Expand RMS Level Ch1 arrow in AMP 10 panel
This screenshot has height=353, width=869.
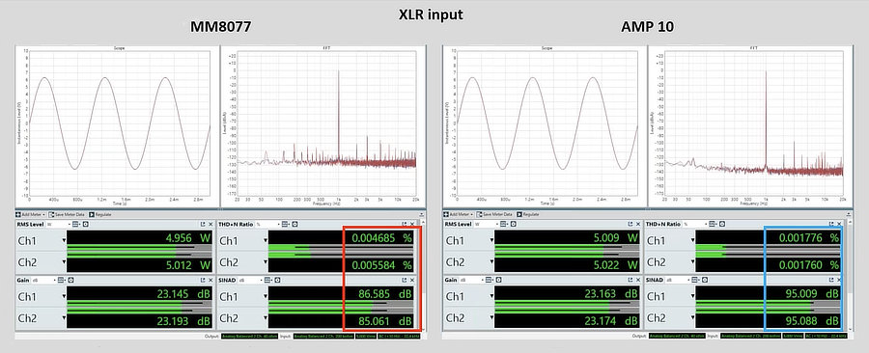491,240
